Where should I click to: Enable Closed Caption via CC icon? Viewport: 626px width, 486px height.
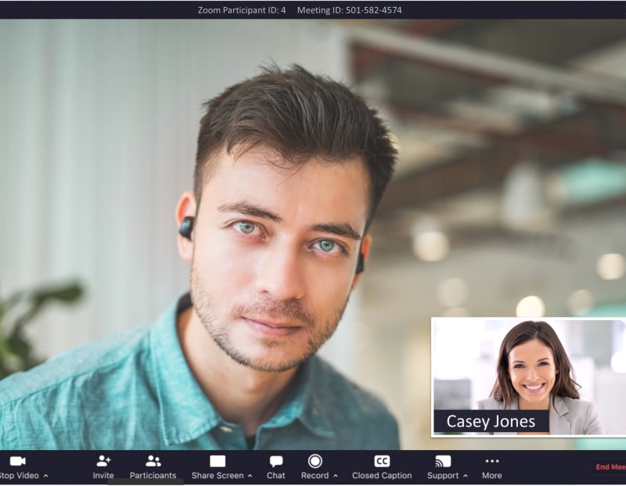381,461
